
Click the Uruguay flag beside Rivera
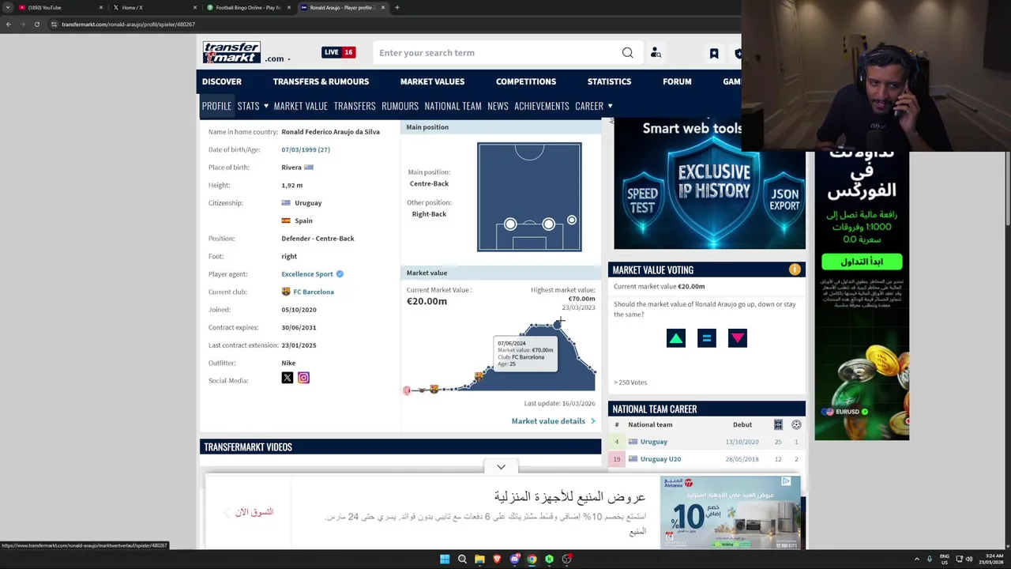click(x=309, y=168)
